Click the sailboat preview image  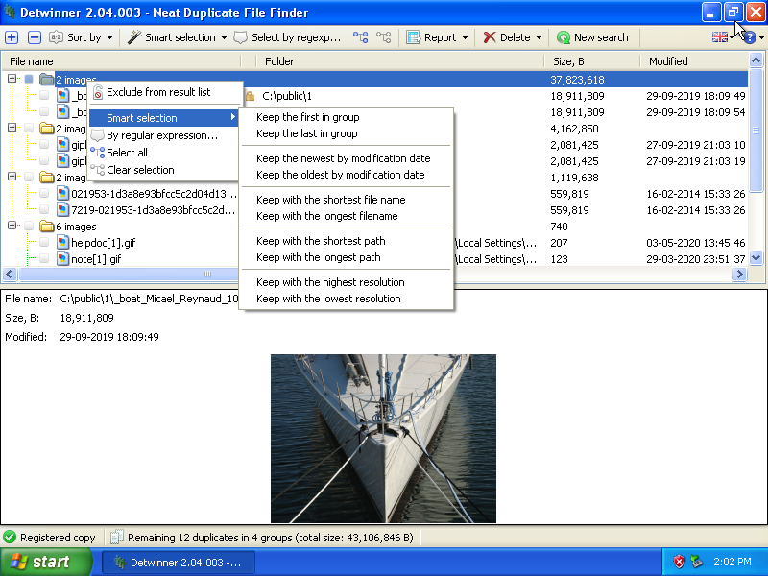pos(383,438)
